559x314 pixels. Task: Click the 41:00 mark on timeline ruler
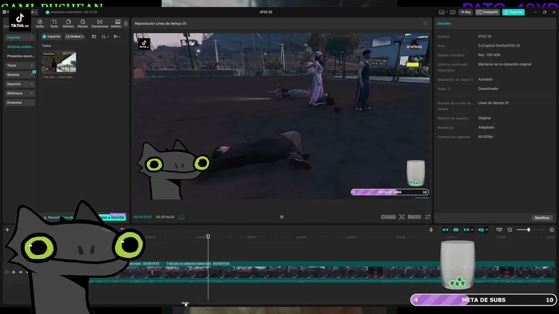[401, 237]
